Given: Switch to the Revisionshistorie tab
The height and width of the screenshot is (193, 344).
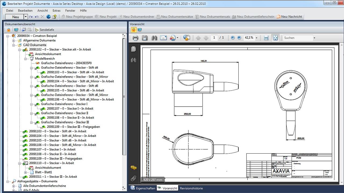Looking at the screenshot, I should click(x=191, y=188).
